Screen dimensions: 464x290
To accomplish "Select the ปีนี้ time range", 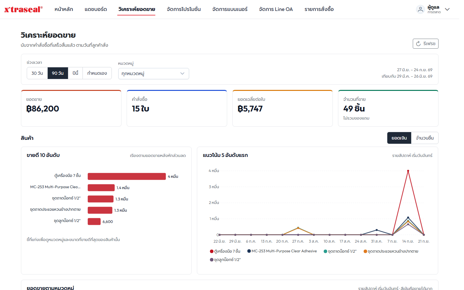I will [x=75, y=73].
